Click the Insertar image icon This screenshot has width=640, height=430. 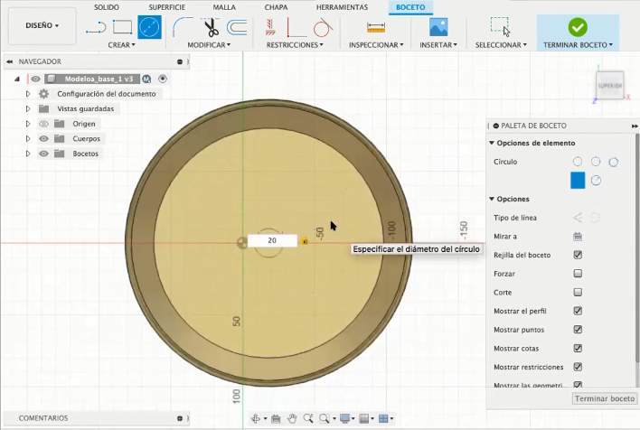point(438,27)
